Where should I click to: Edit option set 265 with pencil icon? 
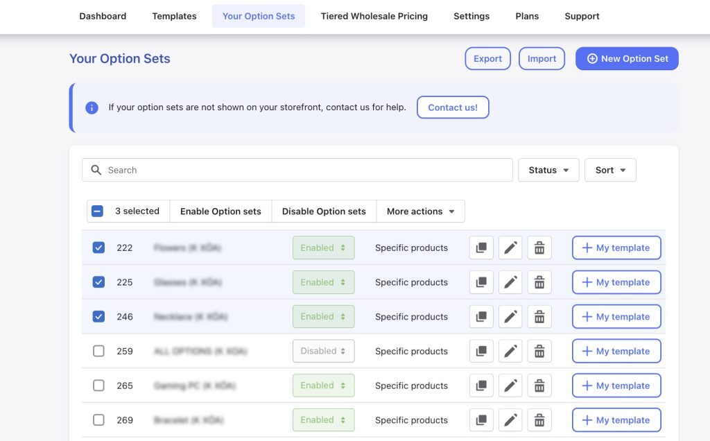[510, 386]
